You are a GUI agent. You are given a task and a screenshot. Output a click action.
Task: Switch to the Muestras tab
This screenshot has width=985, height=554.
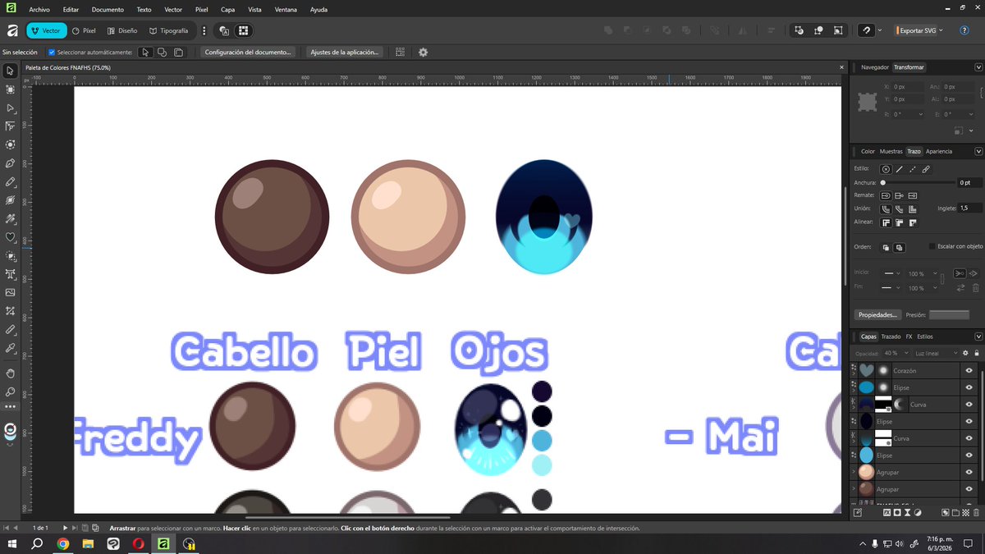click(x=891, y=151)
